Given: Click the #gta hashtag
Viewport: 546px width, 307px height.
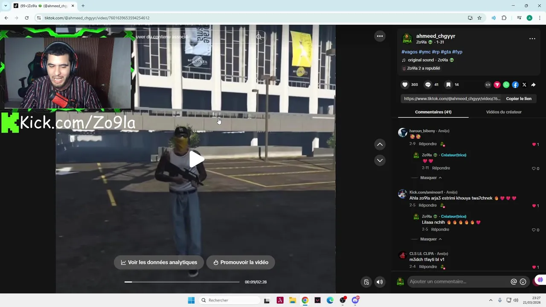Looking at the screenshot, I should point(446,52).
